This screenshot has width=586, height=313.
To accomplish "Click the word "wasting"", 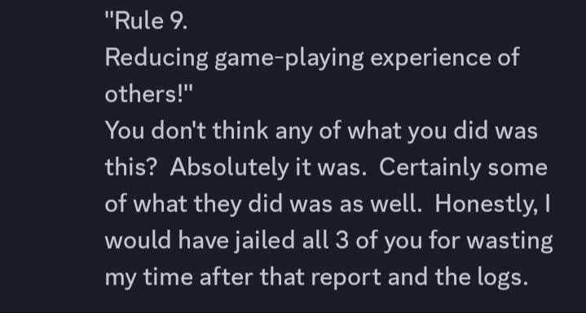I will pos(509,241).
